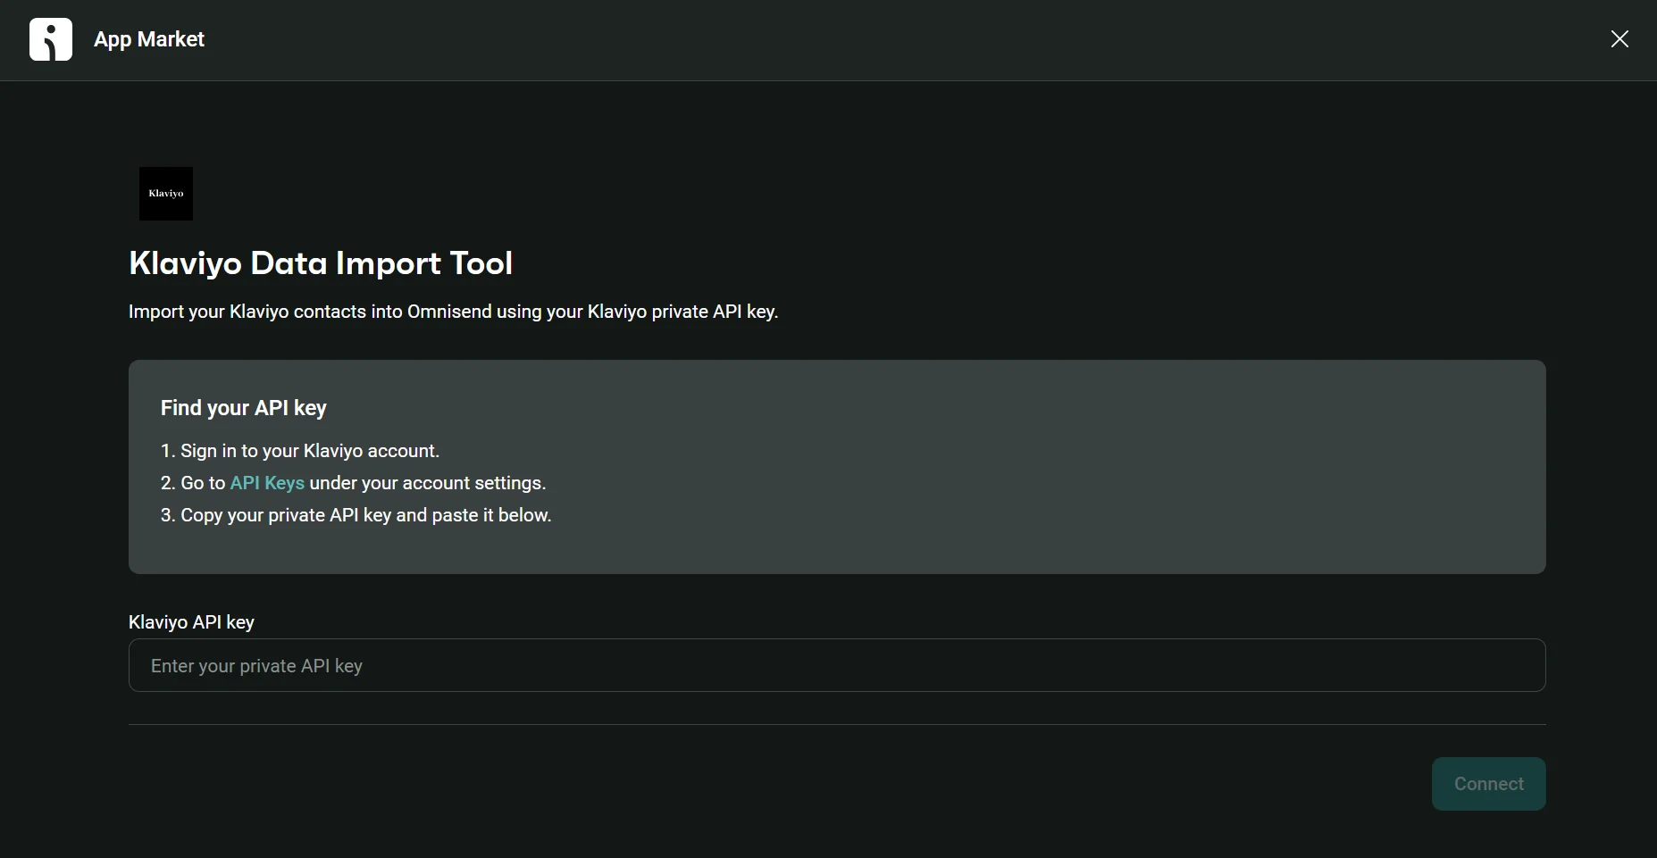1657x858 pixels.
Task: Select the Klaviyo Data Import Tool heading
Action: (321, 263)
